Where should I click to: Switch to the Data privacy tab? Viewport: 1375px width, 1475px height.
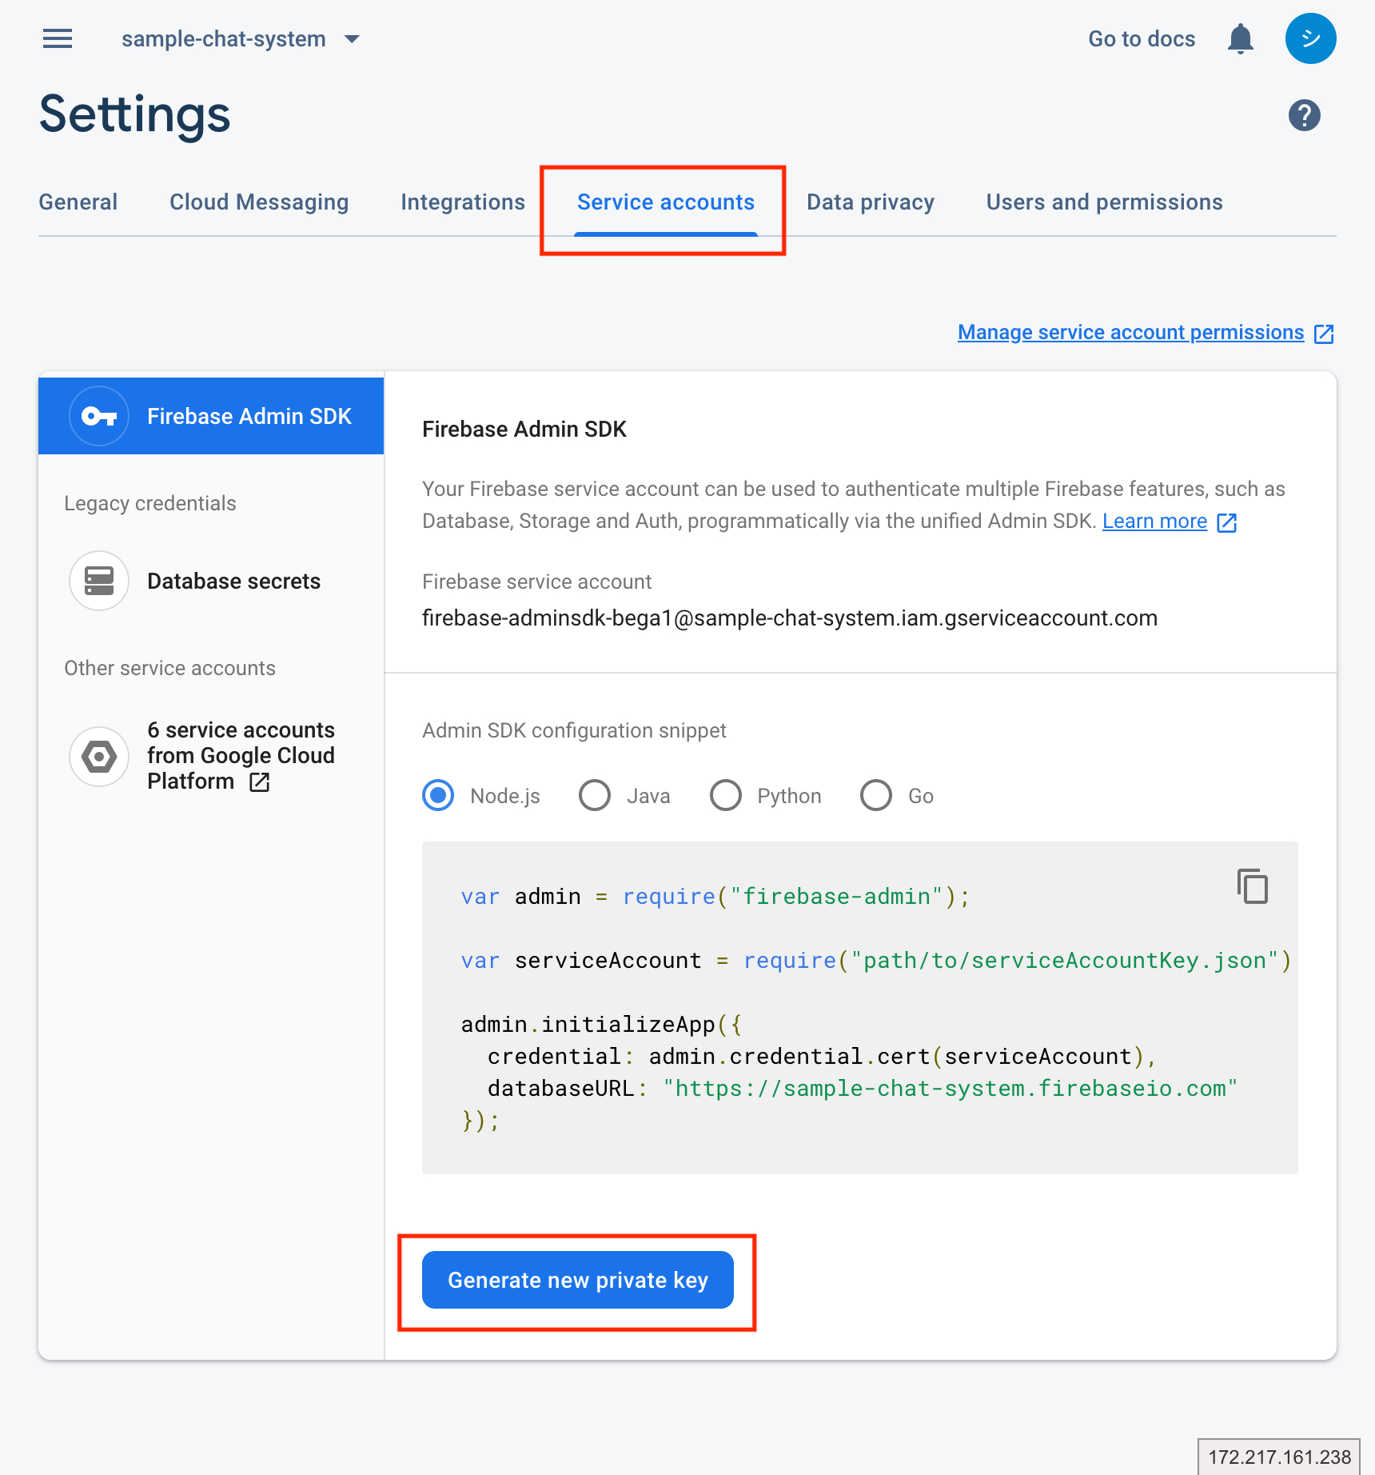click(871, 202)
